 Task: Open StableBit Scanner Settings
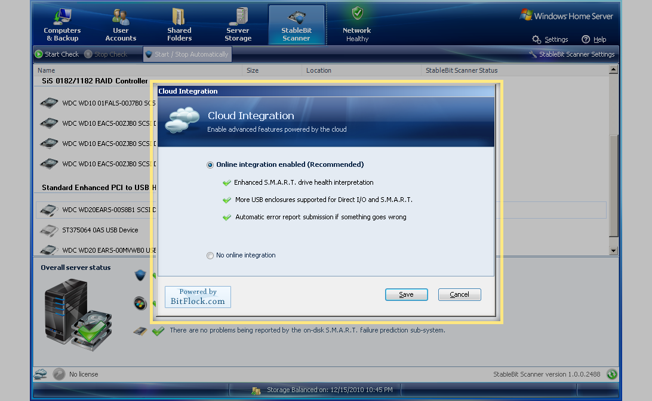572,54
